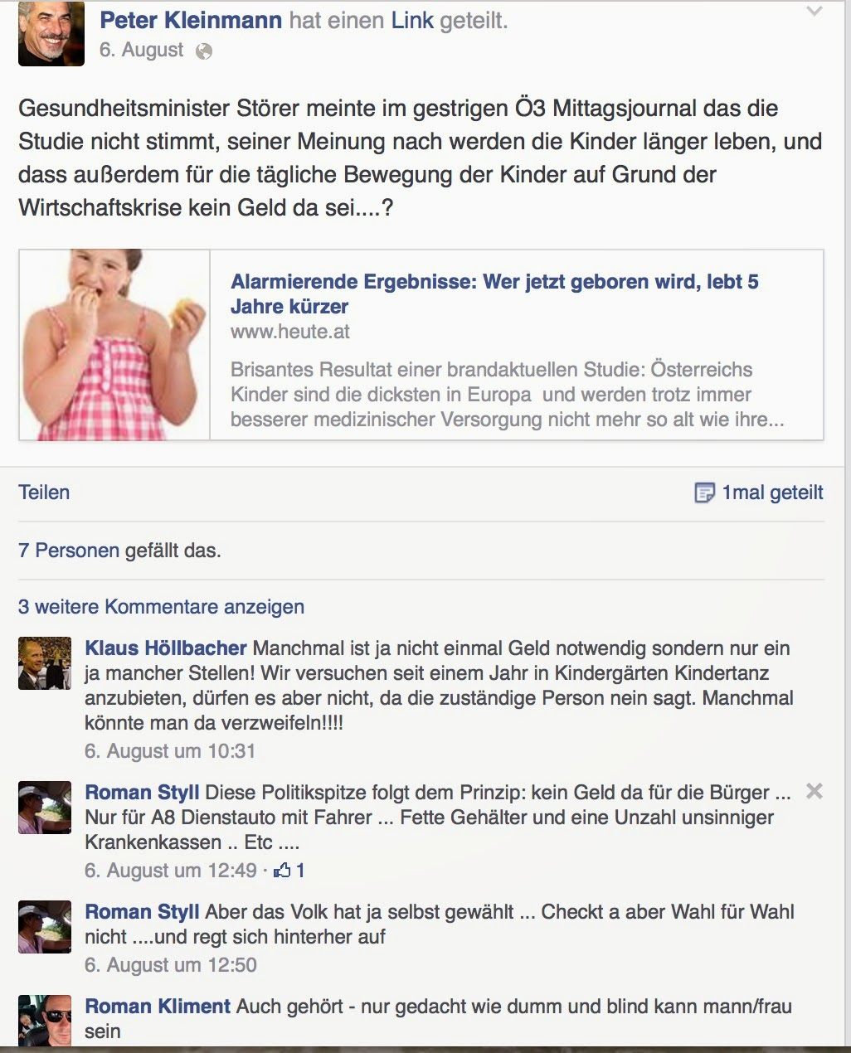Image resolution: width=851 pixels, height=1053 pixels.
Task: Click the public globe privacy icon
Action: click(204, 51)
